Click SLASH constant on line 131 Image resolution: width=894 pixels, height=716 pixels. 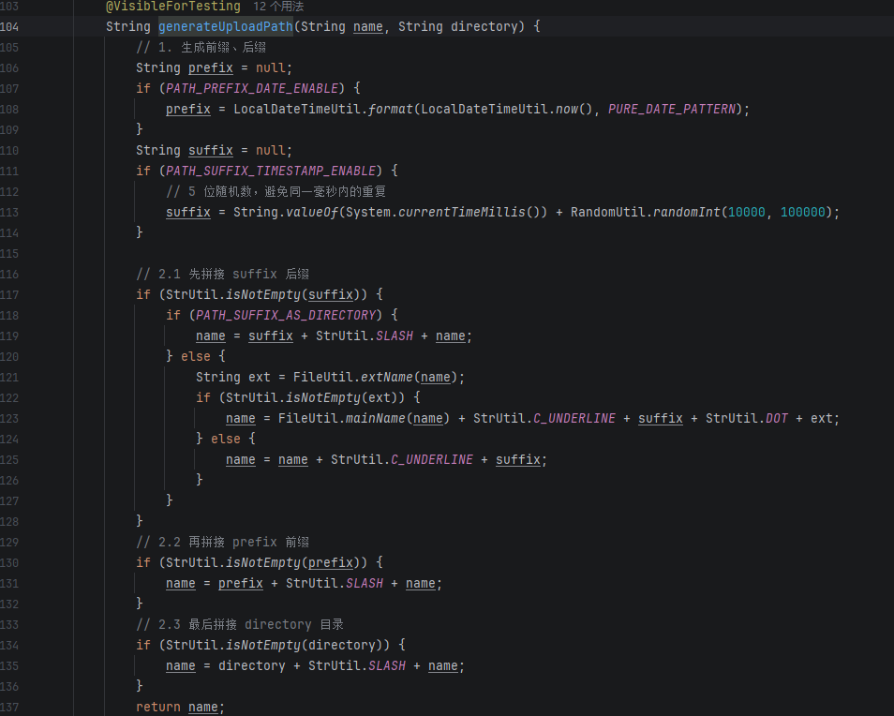[x=365, y=583]
